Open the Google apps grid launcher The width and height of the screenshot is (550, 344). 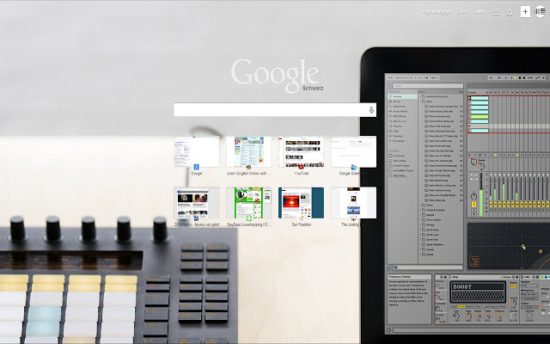496,12
